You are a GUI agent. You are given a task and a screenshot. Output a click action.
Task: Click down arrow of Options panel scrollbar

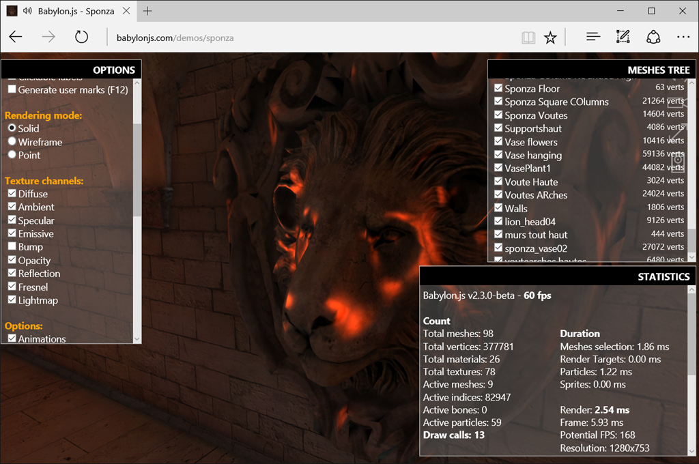pyautogui.click(x=137, y=339)
